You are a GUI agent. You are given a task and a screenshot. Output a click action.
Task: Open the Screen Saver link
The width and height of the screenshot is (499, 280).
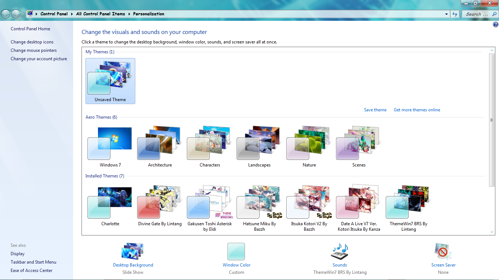[x=443, y=265]
